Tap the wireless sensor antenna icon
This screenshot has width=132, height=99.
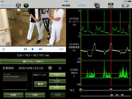18,5
